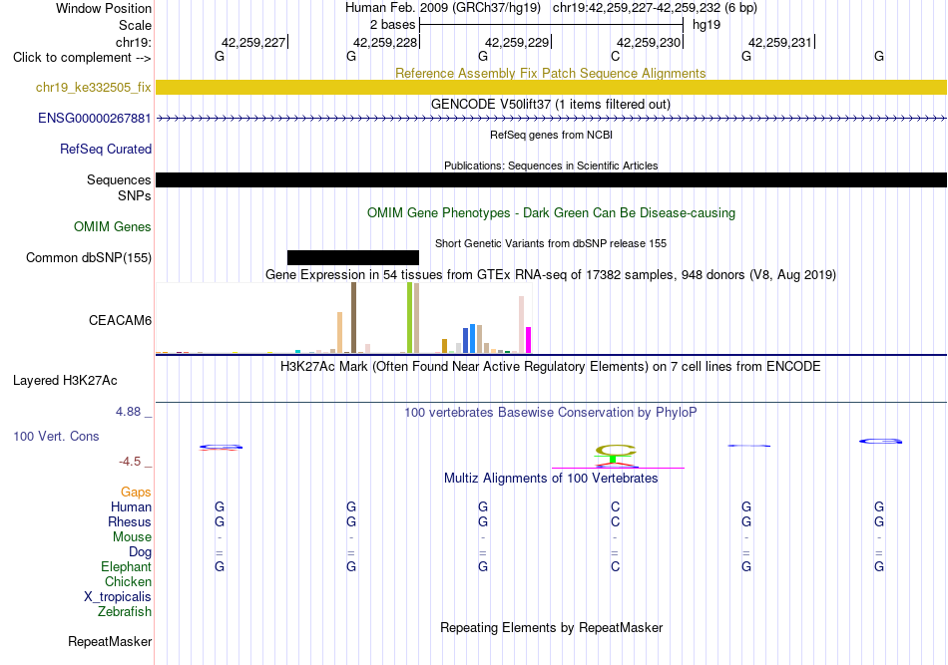This screenshot has height=665, width=948.
Task: Click the tall light-green GTEx expression bar
Action: pyautogui.click(x=409, y=318)
